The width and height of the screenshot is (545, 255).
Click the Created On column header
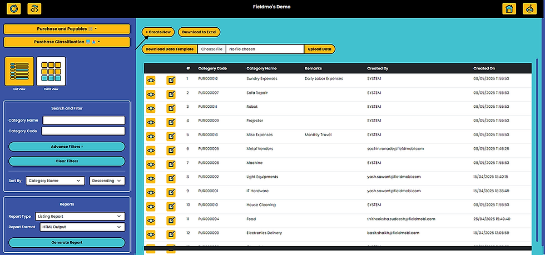click(484, 68)
